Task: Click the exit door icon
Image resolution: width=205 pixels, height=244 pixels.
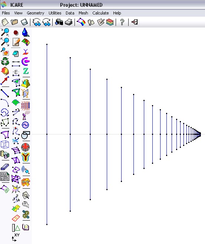Action: click(135, 22)
